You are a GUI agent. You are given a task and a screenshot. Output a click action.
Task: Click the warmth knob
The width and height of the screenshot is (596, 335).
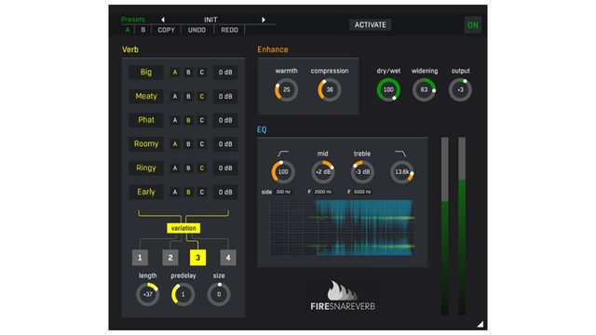pos(286,90)
